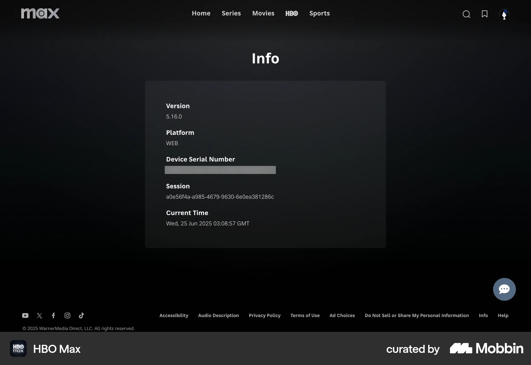Screen dimensions: 531x365
Task: Navigate to Home
Action: [x=201, y=13]
